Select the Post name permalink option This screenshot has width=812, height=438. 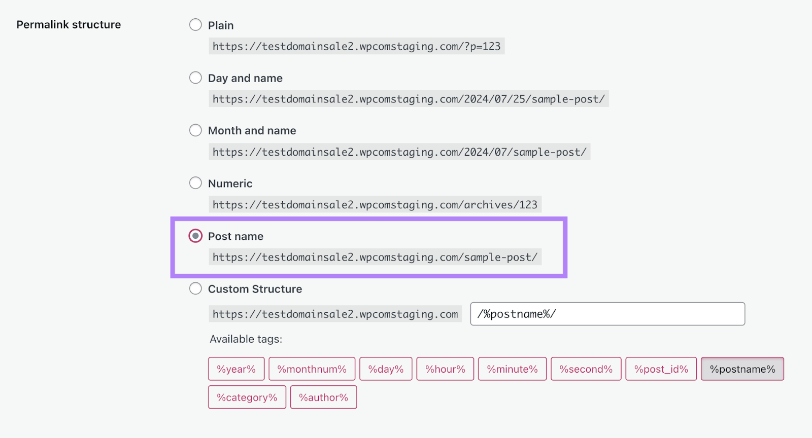coord(195,235)
